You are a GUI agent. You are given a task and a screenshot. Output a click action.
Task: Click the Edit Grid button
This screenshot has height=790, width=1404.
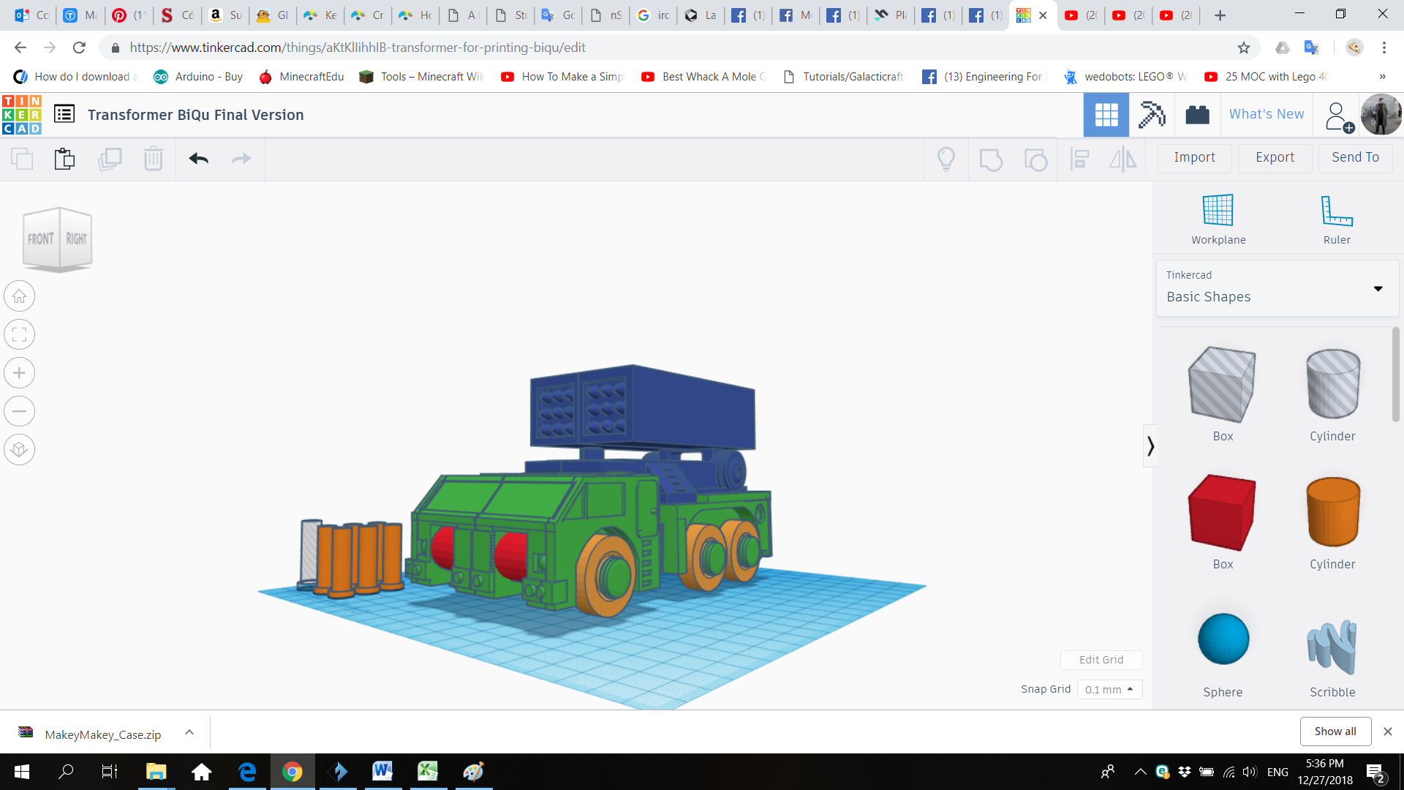(1101, 659)
